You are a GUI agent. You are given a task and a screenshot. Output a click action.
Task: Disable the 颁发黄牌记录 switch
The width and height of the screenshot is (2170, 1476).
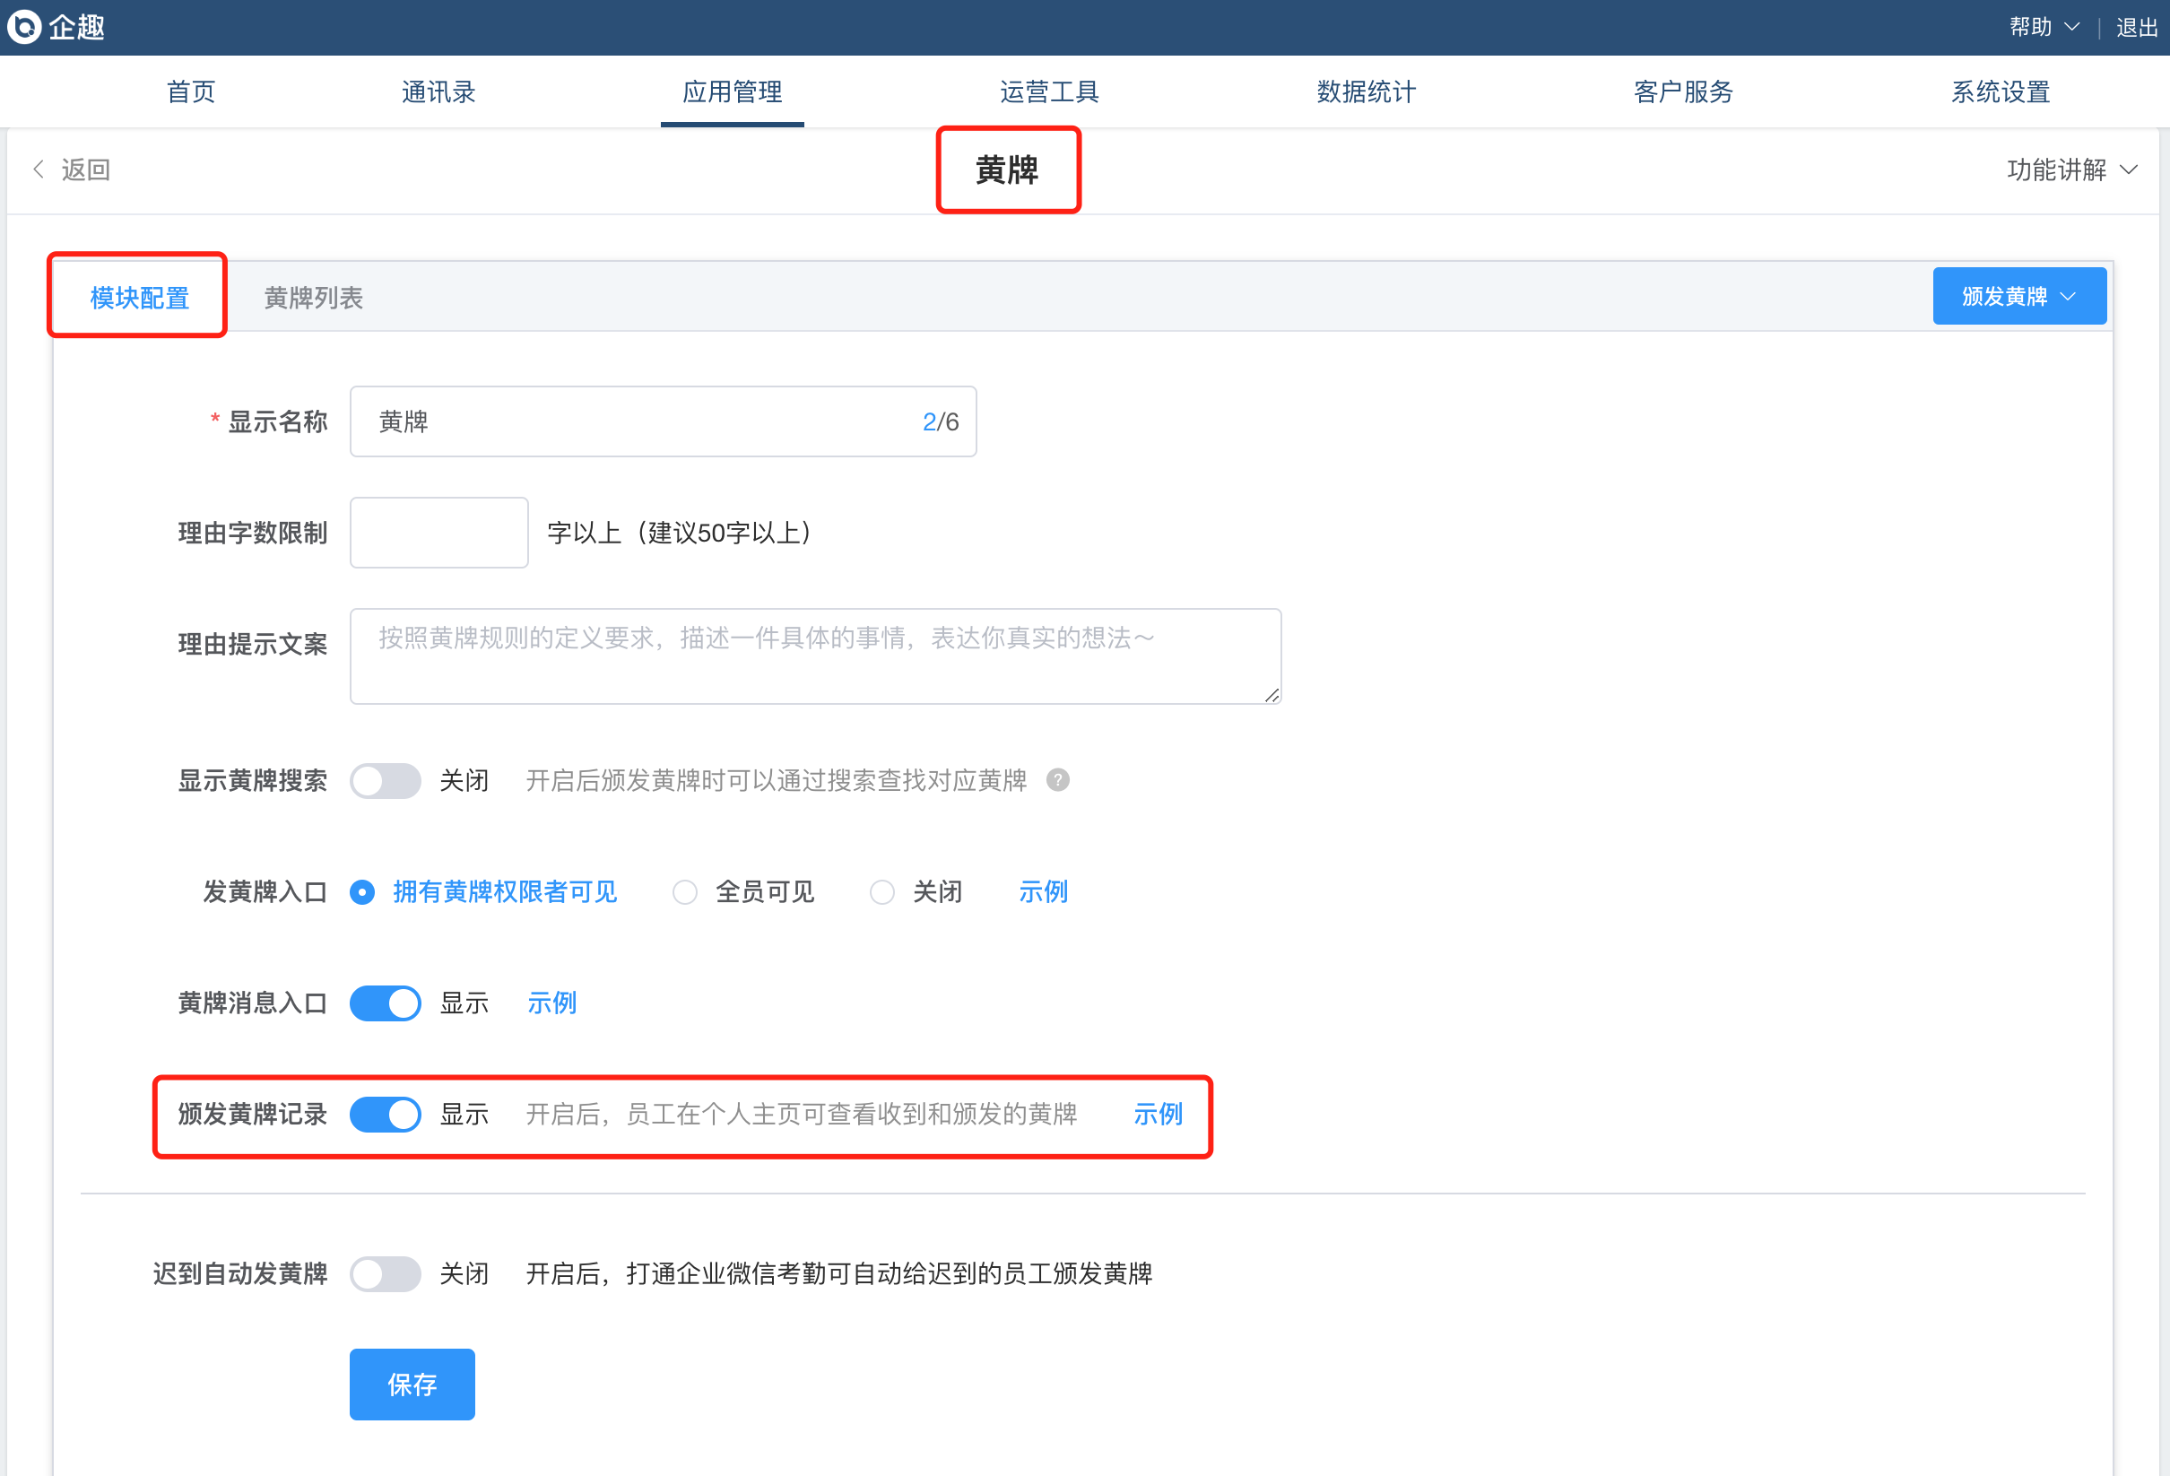pos(385,1114)
